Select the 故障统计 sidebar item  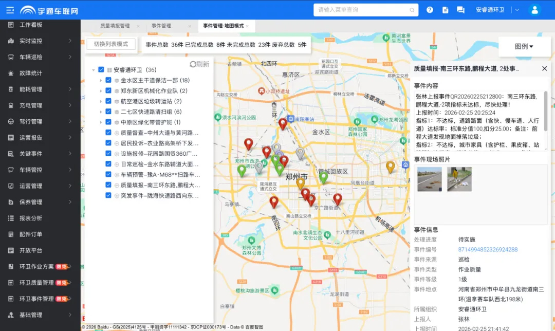coord(31,72)
